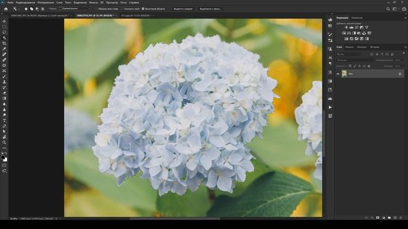Toggle lock transparent pixels in Layers panel
The width and height of the screenshot is (408, 229).
pyautogui.click(x=350, y=66)
